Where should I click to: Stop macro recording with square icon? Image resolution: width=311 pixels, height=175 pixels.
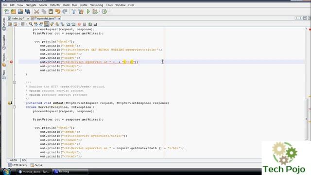[x=85, y=24]
